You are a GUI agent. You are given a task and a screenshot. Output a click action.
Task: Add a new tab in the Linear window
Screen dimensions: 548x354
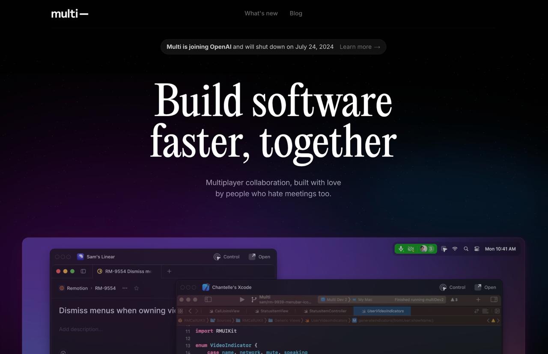[x=169, y=271]
